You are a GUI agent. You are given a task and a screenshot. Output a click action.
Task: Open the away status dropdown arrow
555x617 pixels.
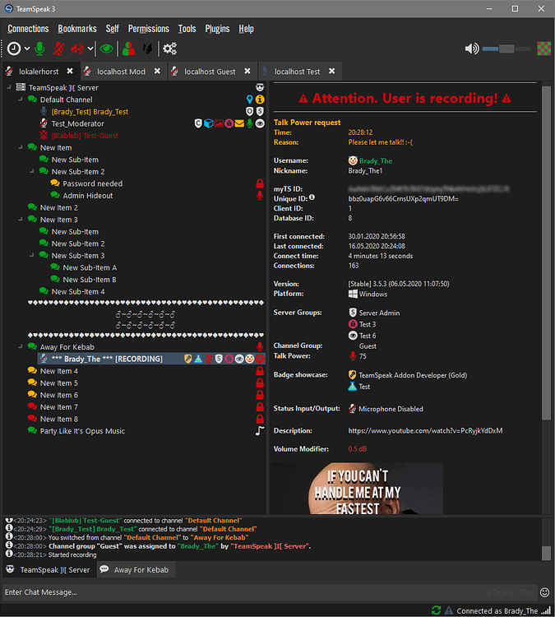tap(26, 49)
